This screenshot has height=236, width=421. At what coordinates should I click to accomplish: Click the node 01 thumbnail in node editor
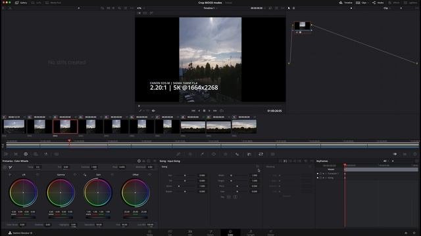303,26
